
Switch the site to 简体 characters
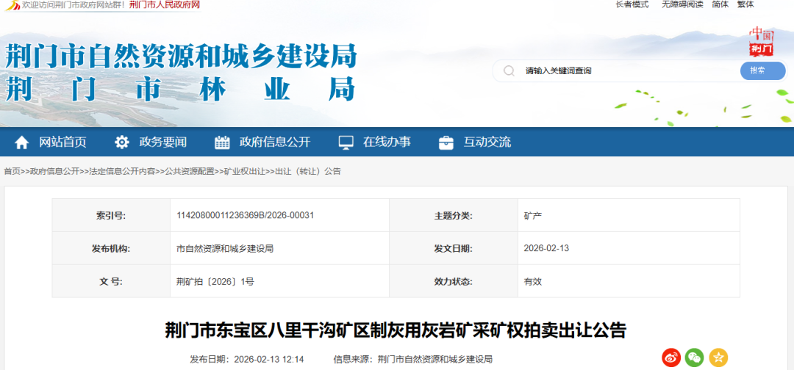click(x=720, y=4)
